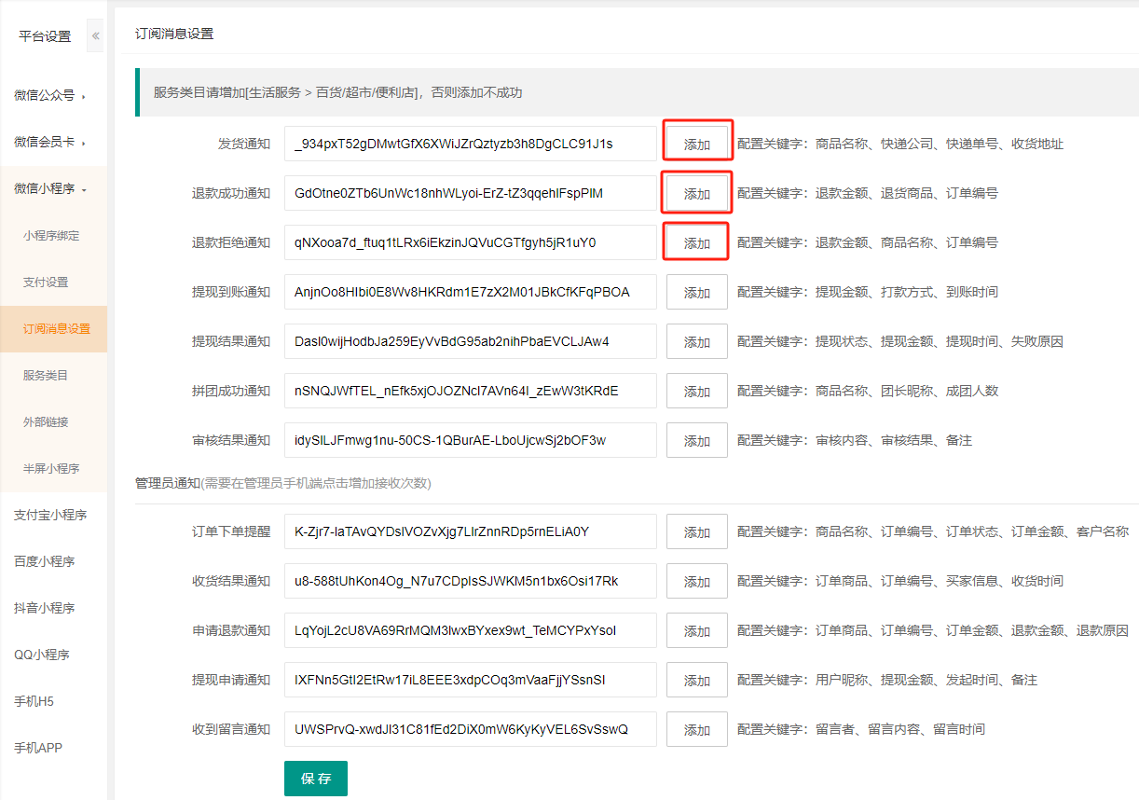Go to 支付设置 page
The image size is (1139, 800).
click(46, 282)
